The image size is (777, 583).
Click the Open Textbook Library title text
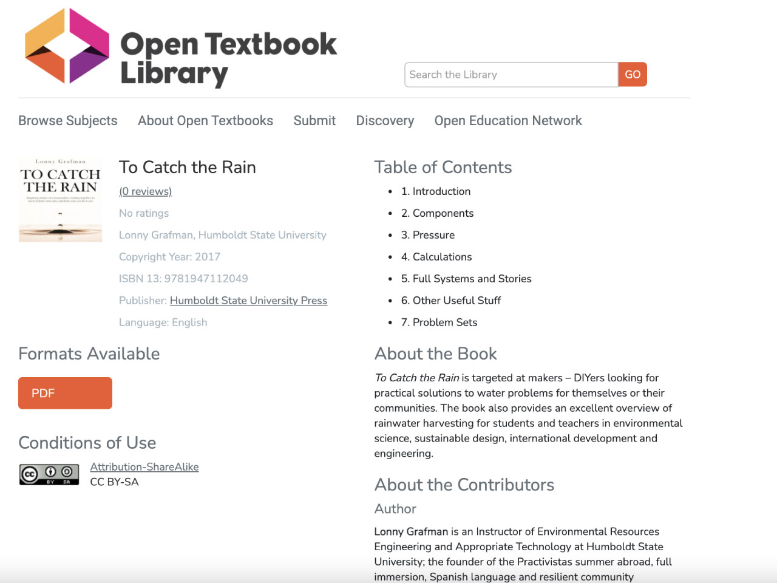tap(228, 59)
